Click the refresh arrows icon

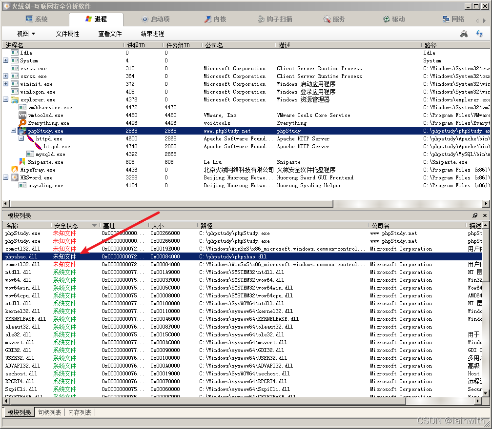point(479,34)
